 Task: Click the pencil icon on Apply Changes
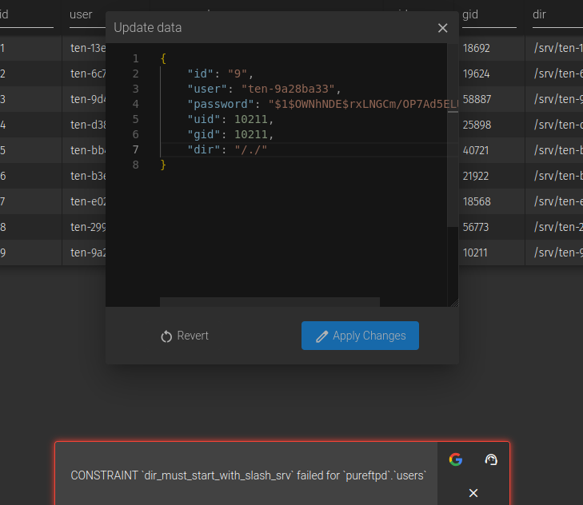tap(322, 336)
